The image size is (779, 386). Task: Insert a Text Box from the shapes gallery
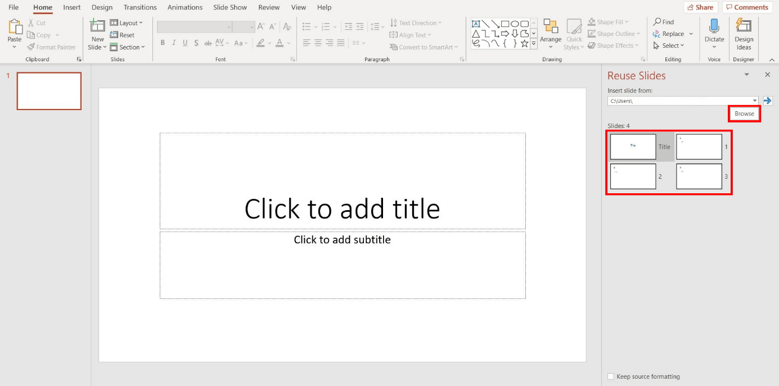click(x=475, y=22)
